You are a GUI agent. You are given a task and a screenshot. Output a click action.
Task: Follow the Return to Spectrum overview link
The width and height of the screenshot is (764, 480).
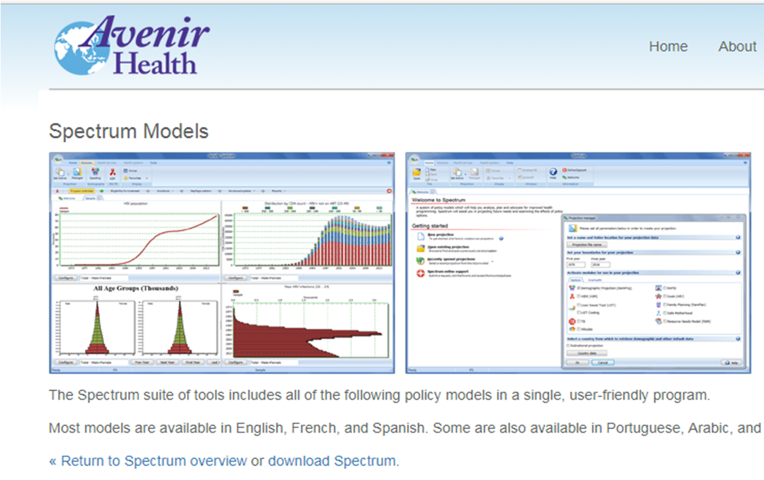tap(148, 461)
